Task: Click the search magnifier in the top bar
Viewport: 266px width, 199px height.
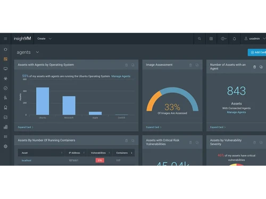Action: tap(199, 39)
